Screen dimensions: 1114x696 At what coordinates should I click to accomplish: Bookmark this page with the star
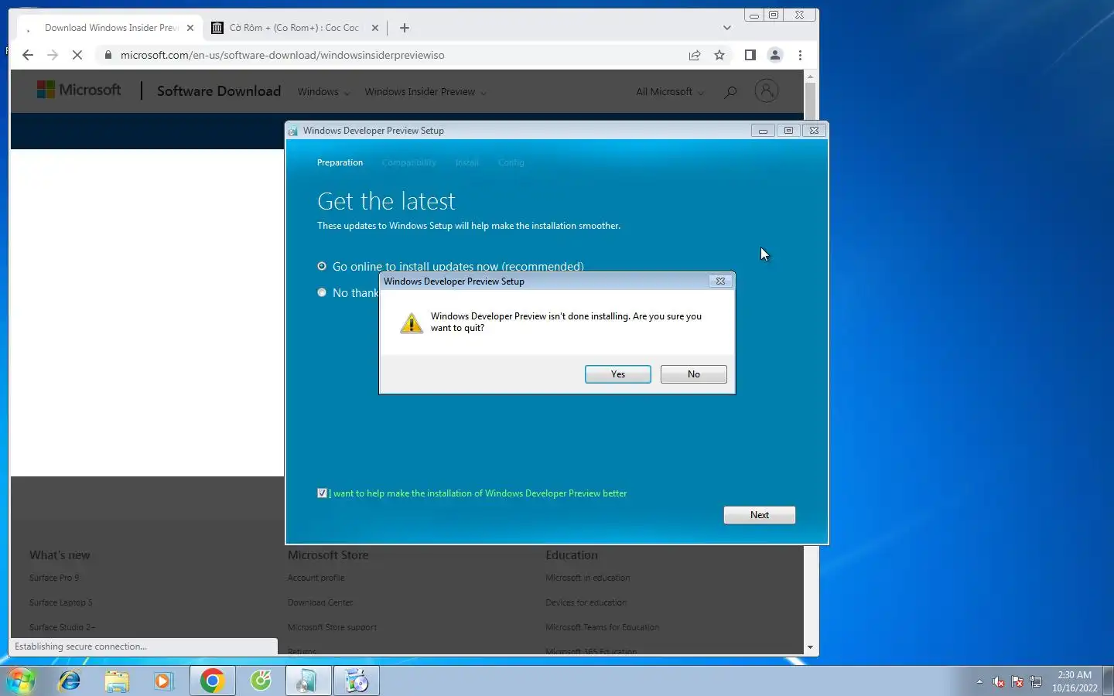719,55
